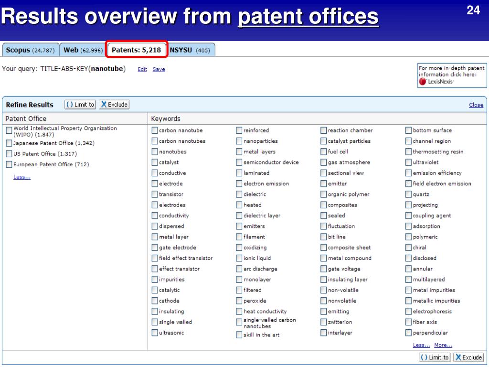Select the bit line checkbox
489x367 pixels.
[324, 237]
